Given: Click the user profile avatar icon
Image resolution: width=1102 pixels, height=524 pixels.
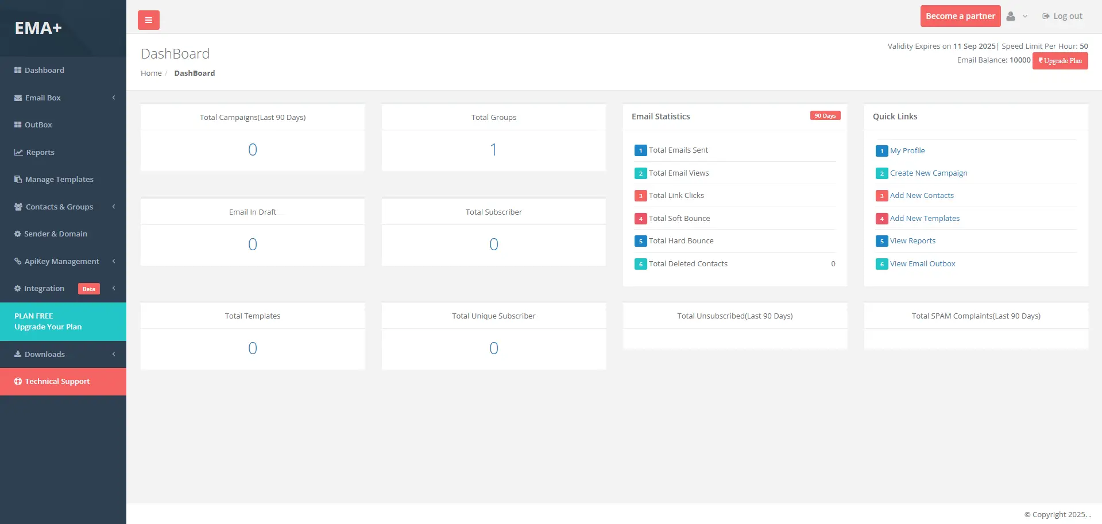Looking at the screenshot, I should point(1011,17).
